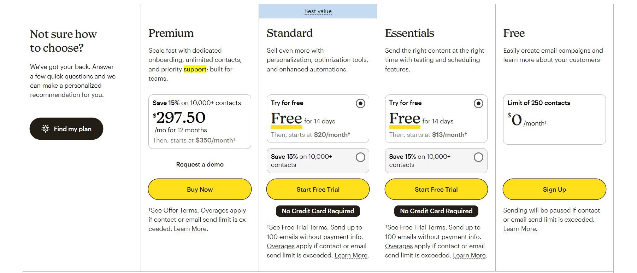This screenshot has width=637, height=273.
Task: Click Request a demo under Premium
Action: (199, 164)
